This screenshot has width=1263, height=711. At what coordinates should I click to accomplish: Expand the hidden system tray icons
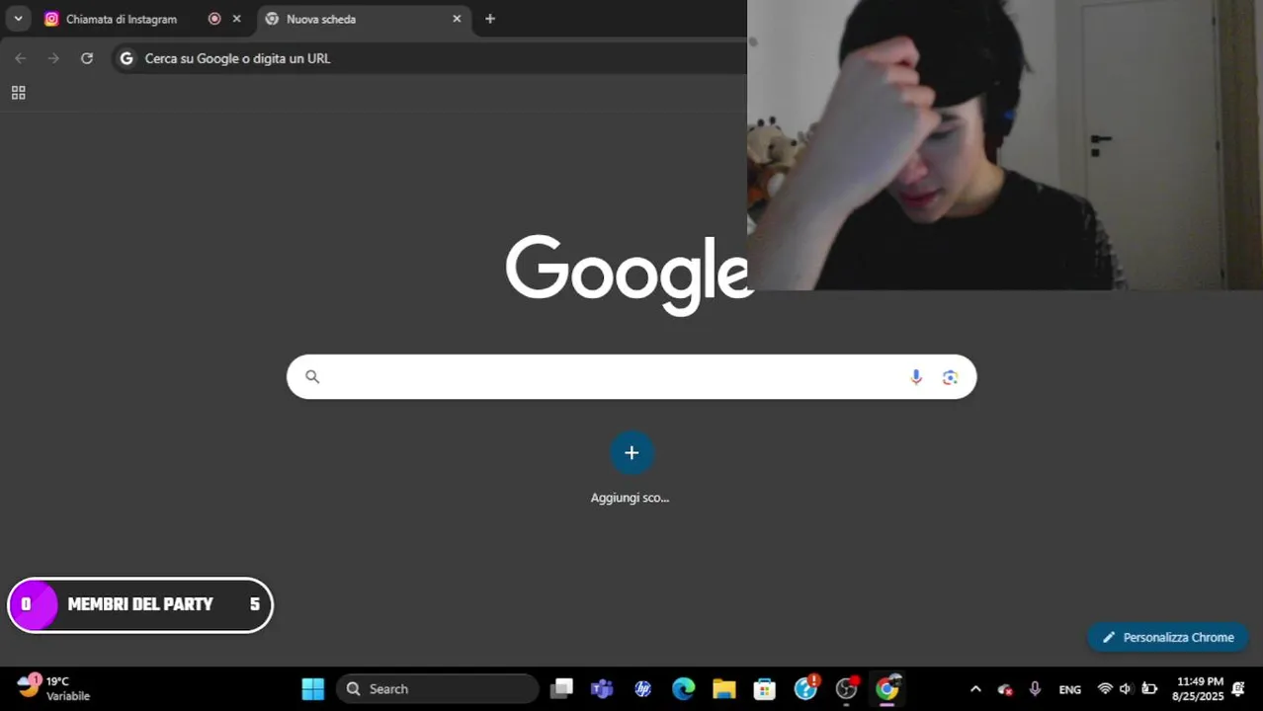click(x=975, y=688)
